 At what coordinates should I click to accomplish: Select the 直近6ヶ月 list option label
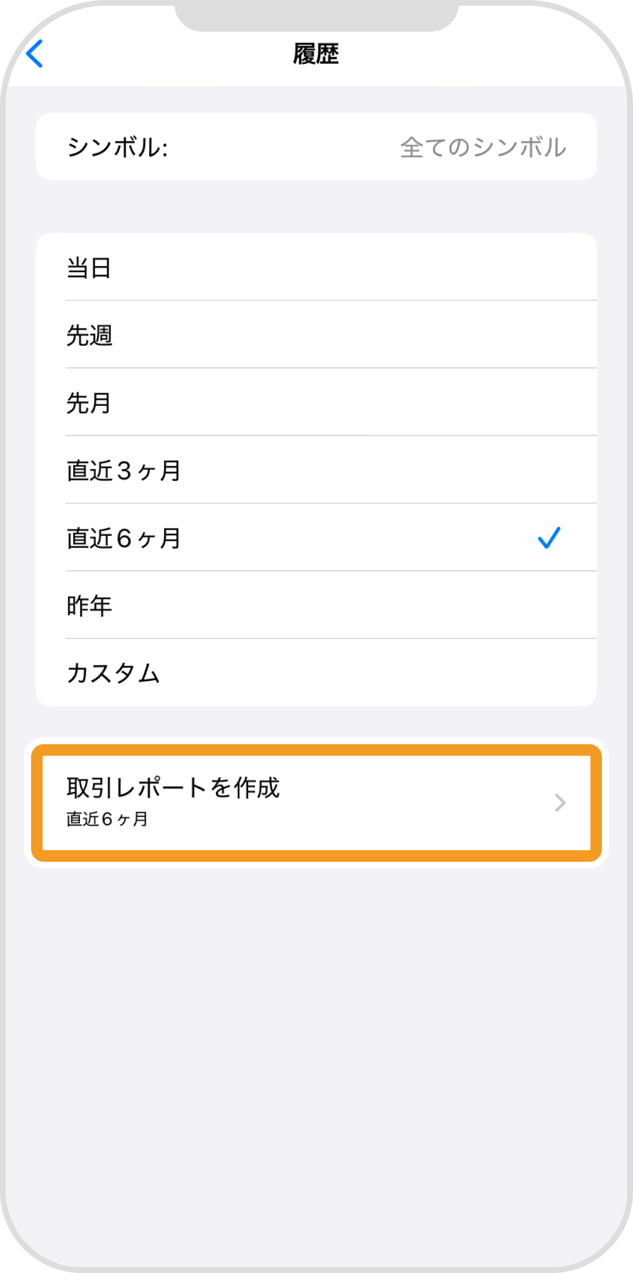[124, 538]
